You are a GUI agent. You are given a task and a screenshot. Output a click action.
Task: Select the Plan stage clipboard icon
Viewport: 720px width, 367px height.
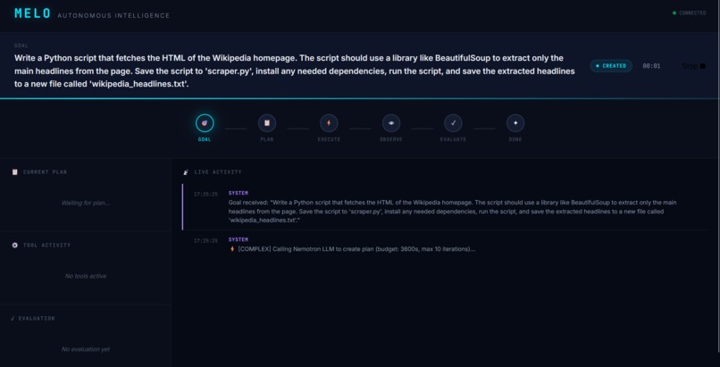(267, 123)
